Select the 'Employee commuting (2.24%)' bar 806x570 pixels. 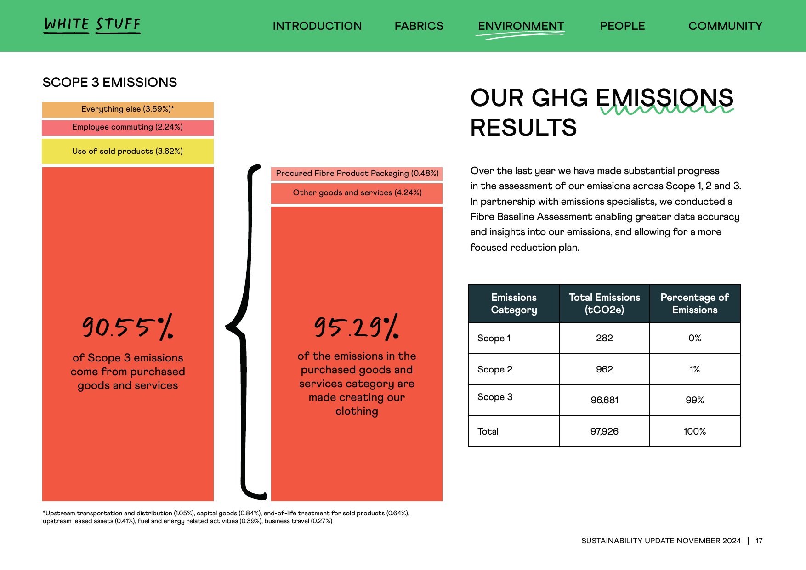128,128
